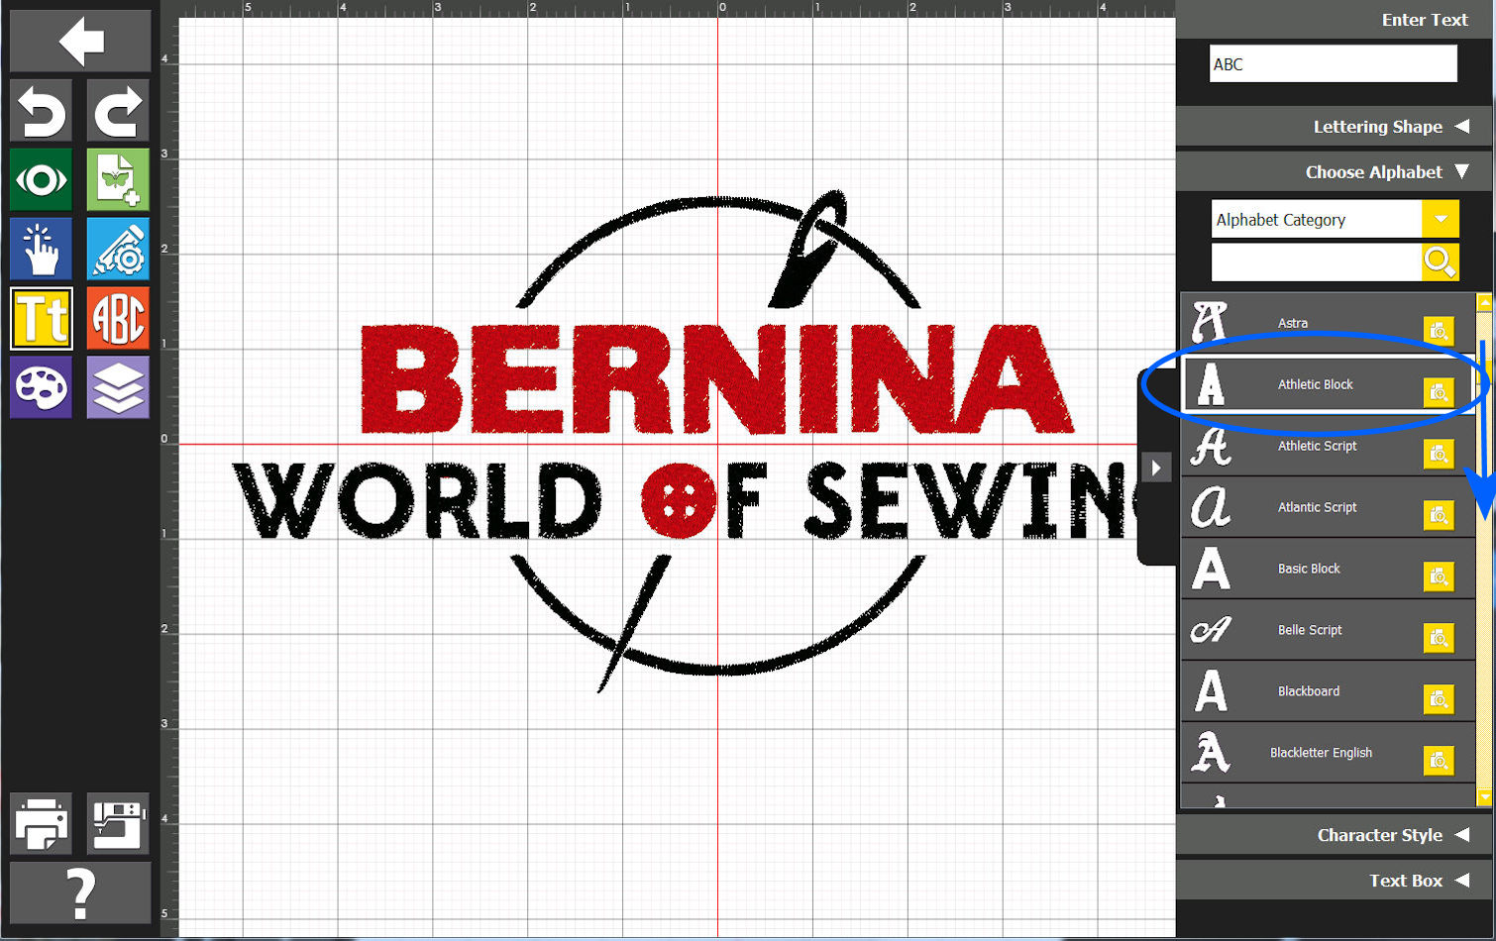Viewport: 1496px width, 941px height.
Task: Click the needle design at circle top
Action: 809,248
